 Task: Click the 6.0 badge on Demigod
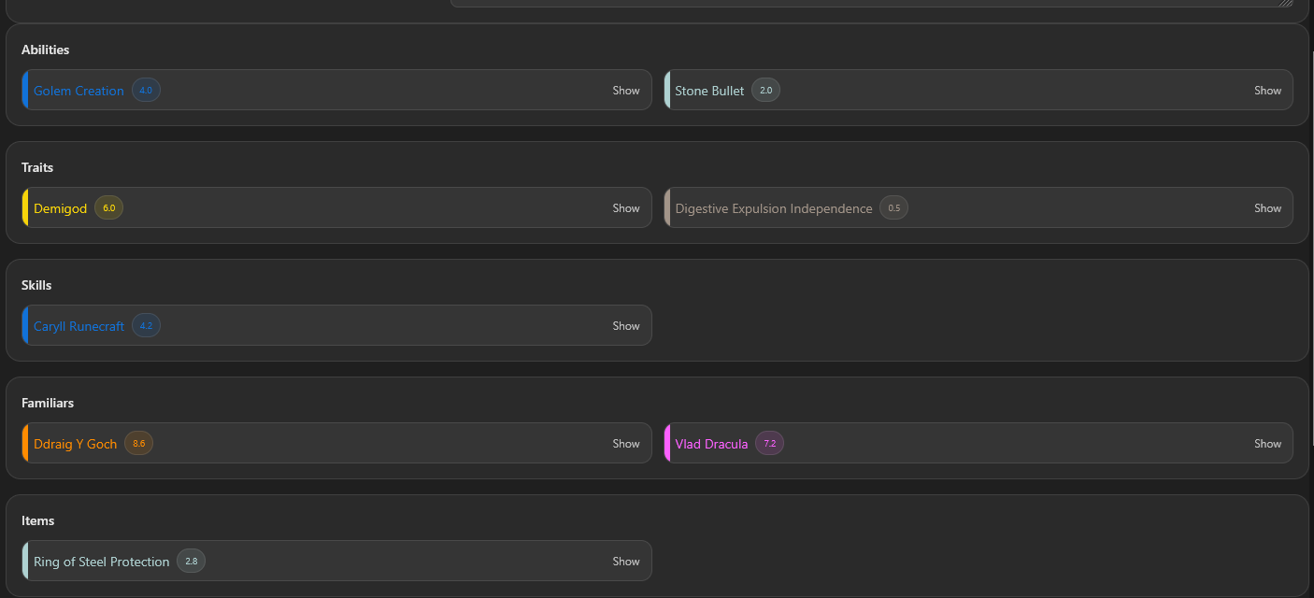pyautogui.click(x=108, y=208)
